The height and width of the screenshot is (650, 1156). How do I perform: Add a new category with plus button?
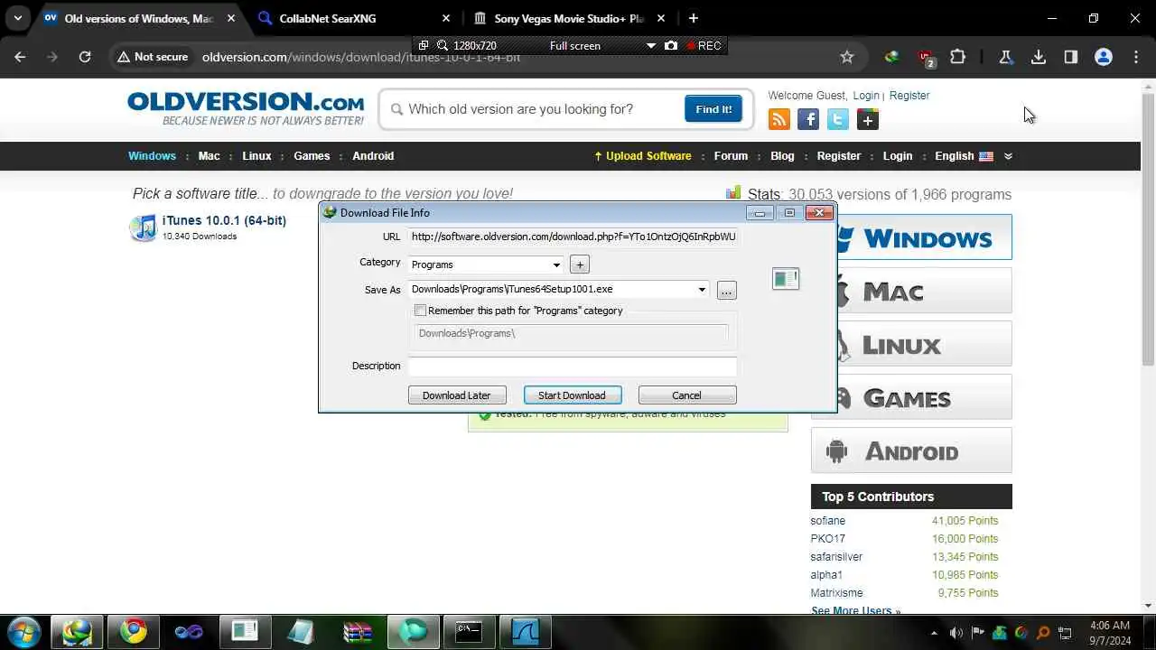pos(580,265)
